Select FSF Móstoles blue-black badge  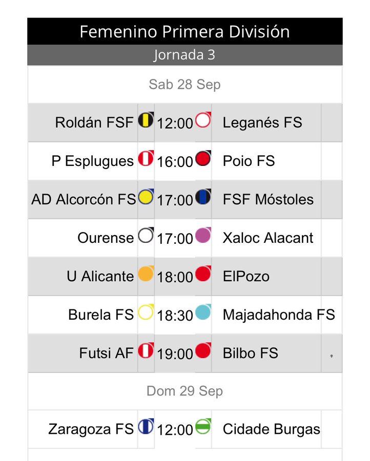(x=203, y=196)
